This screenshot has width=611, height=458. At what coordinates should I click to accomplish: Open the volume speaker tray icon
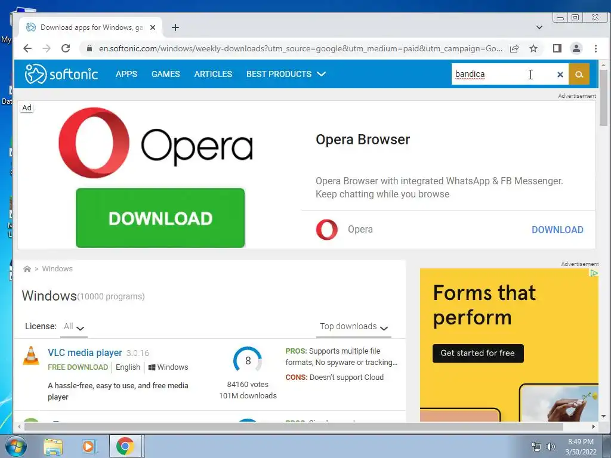[x=551, y=447]
